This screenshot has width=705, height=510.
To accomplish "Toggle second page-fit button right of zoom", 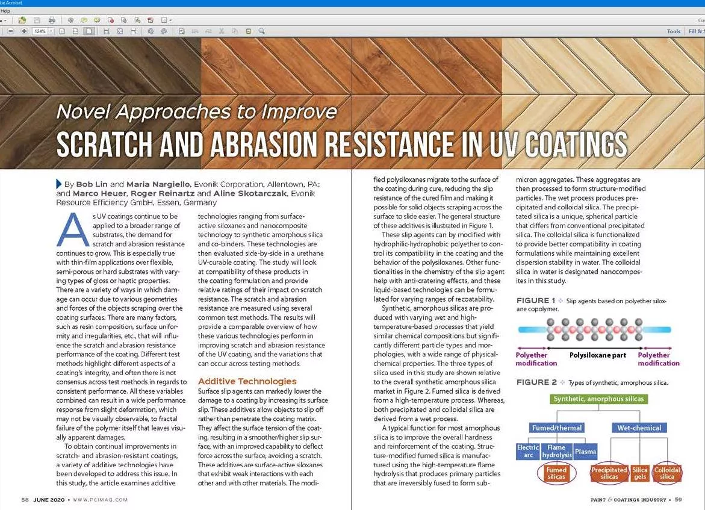I will [x=75, y=31].
